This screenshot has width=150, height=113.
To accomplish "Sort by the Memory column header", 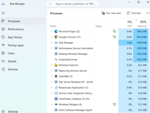I will pos(140,24).
